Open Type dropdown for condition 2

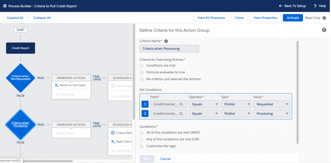236,113
